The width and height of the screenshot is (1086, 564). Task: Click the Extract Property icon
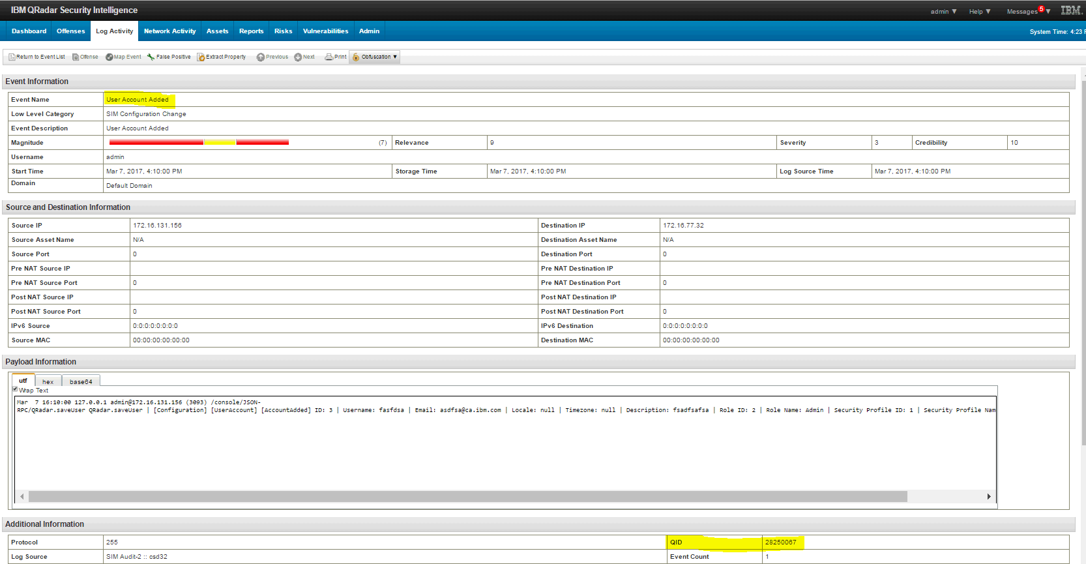tap(201, 57)
